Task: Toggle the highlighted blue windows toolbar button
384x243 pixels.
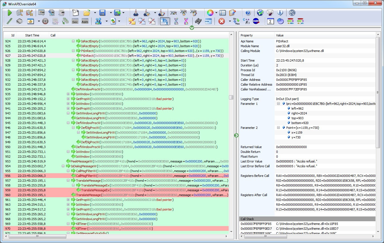Action: click(x=165, y=21)
